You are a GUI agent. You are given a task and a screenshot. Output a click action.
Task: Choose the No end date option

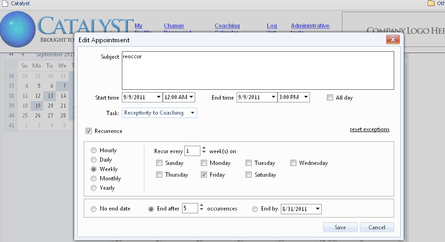pyautogui.click(x=94, y=209)
